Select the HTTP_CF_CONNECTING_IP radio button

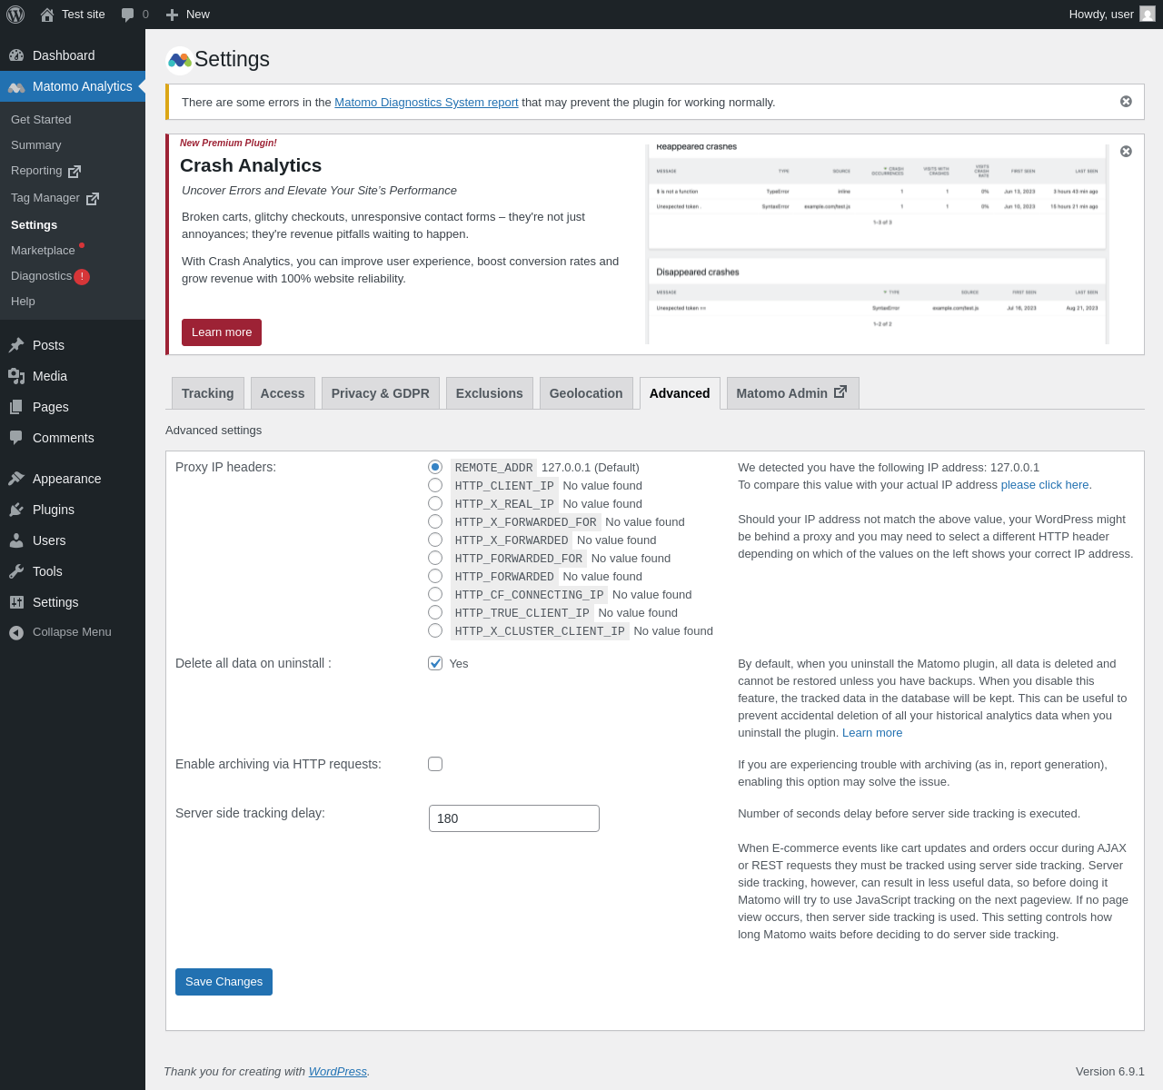(x=435, y=594)
